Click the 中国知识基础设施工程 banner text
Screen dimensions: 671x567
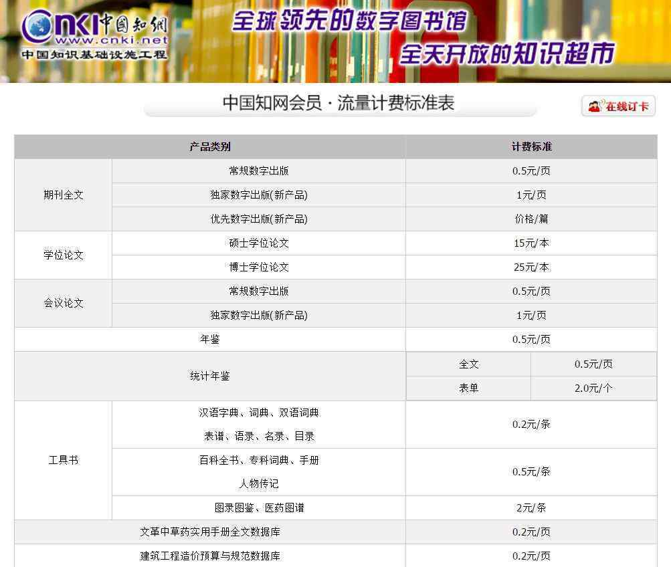coord(94,55)
